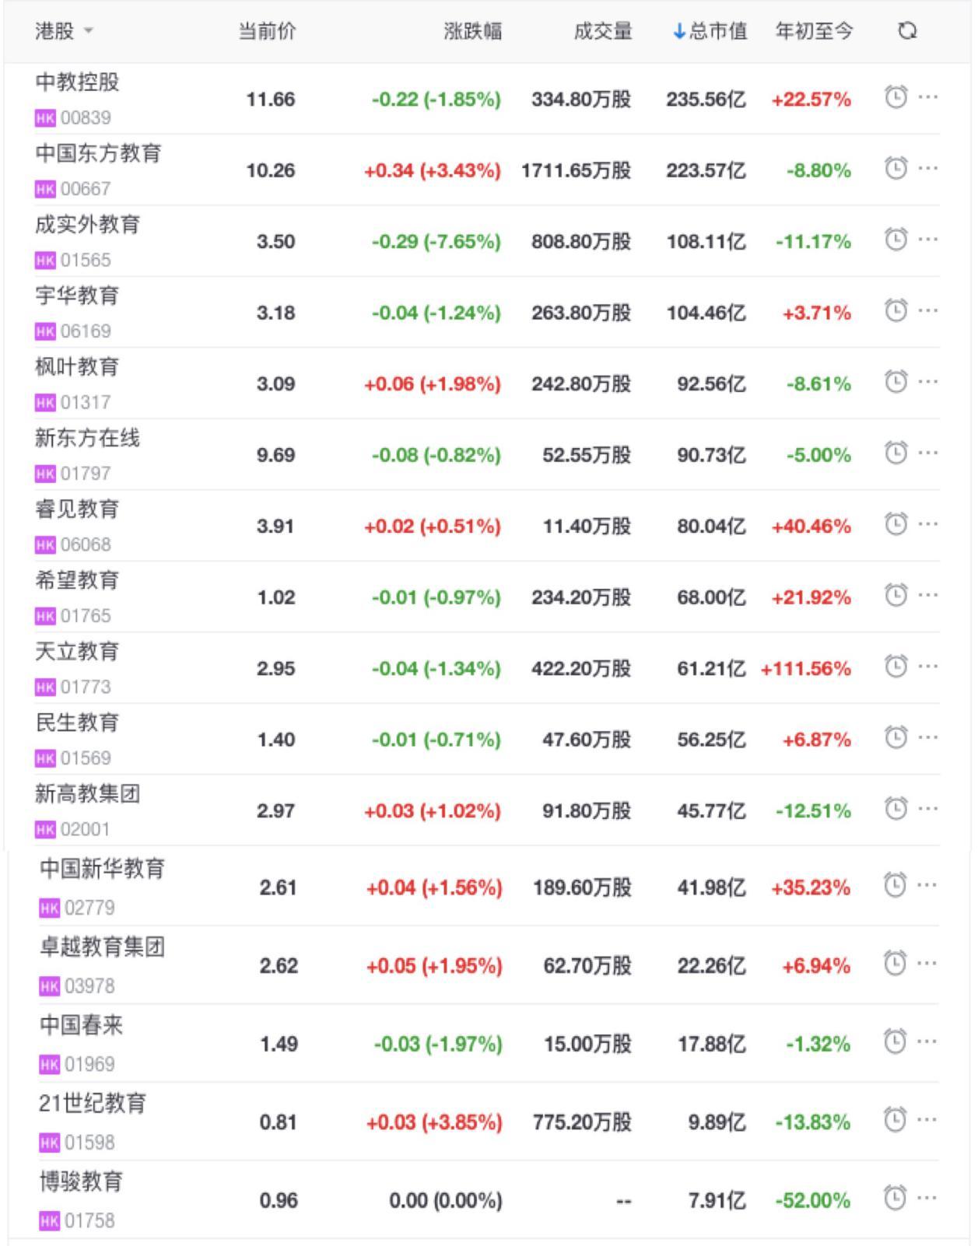Expand the 港股 market dropdown
978x1246 pixels.
pos(64,31)
